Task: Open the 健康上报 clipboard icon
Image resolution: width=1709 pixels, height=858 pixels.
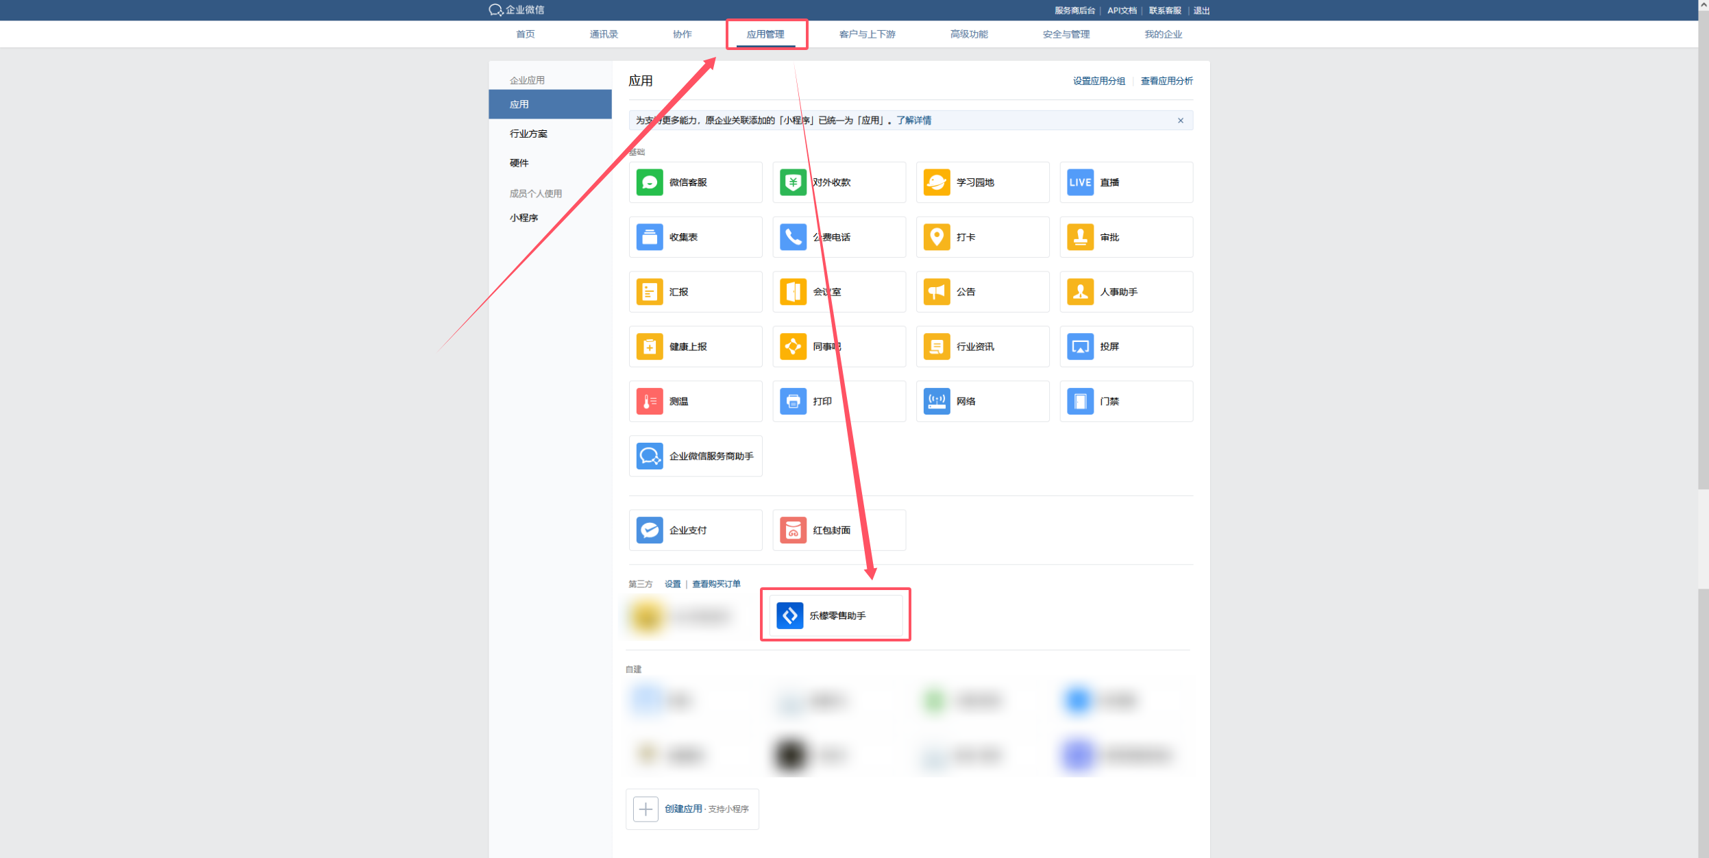Action: tap(649, 347)
